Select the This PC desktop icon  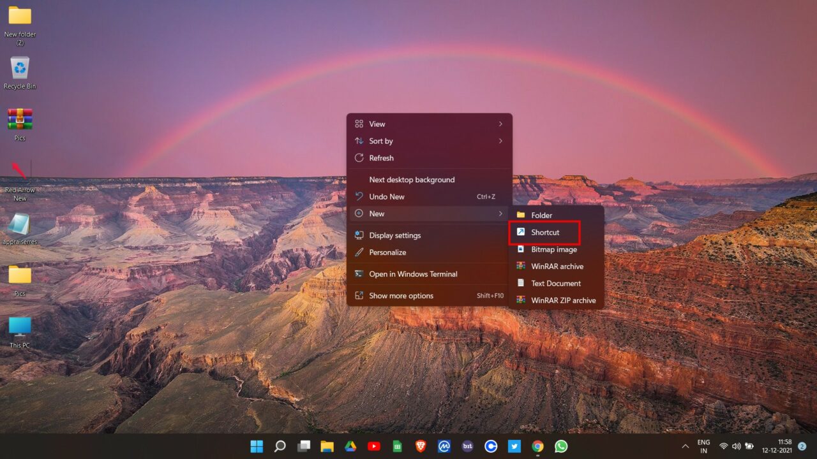[20, 331]
